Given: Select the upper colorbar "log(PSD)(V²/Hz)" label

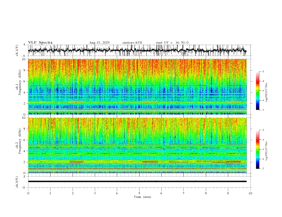Looking at the screenshot, I should 266,93.
